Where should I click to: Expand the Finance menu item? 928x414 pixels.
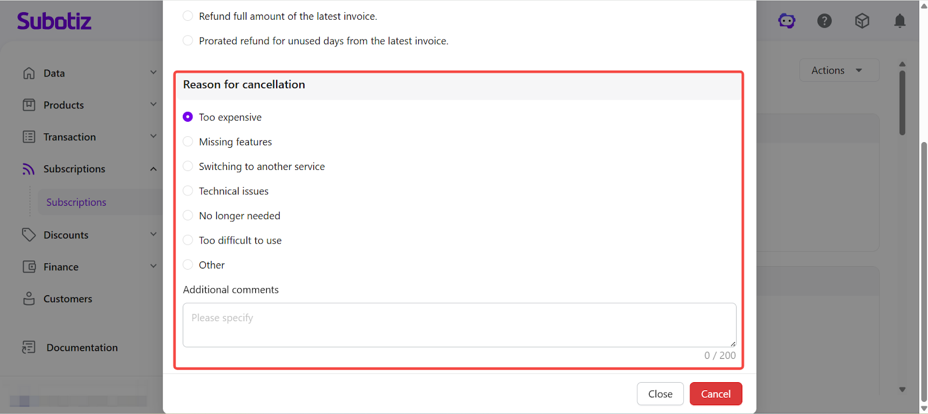[61, 267]
